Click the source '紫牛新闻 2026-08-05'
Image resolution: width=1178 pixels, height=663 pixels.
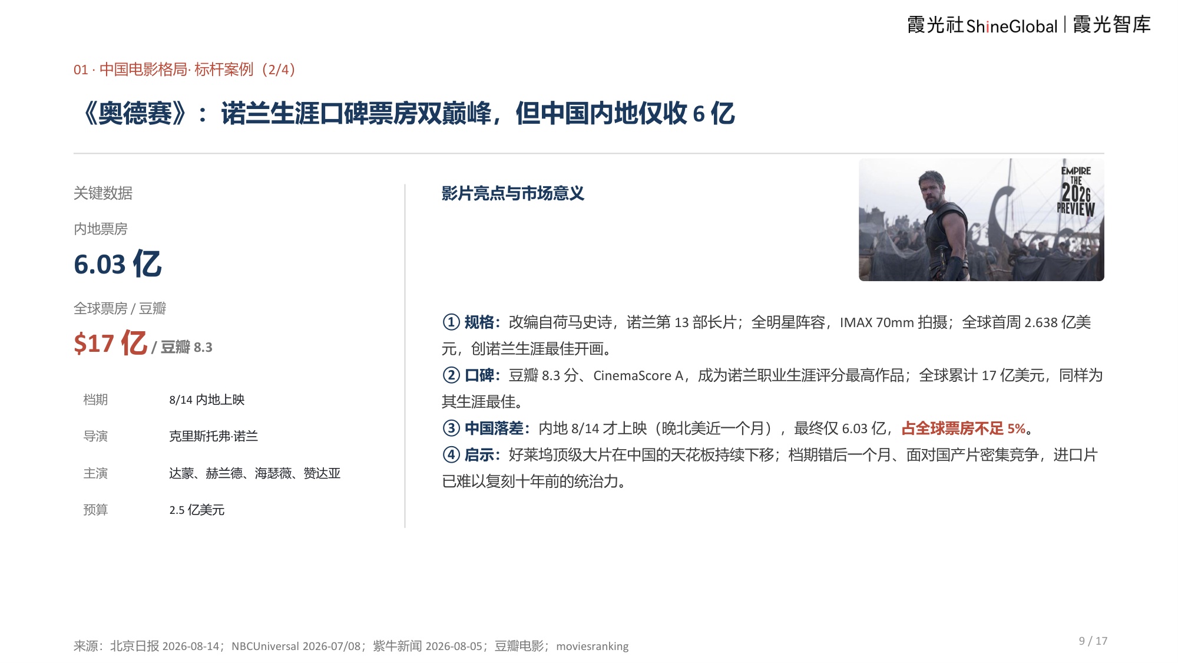(x=427, y=646)
